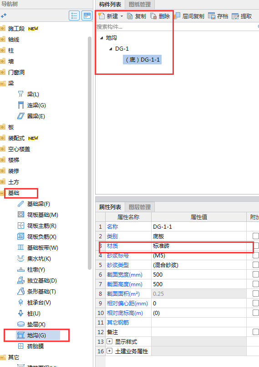Tick the checkbox in the 相对偏心距(mm) row

pos(256,303)
